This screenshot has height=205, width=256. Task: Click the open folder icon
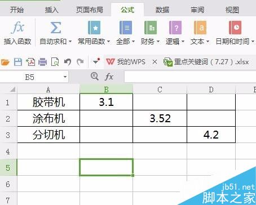click(x=5, y=62)
